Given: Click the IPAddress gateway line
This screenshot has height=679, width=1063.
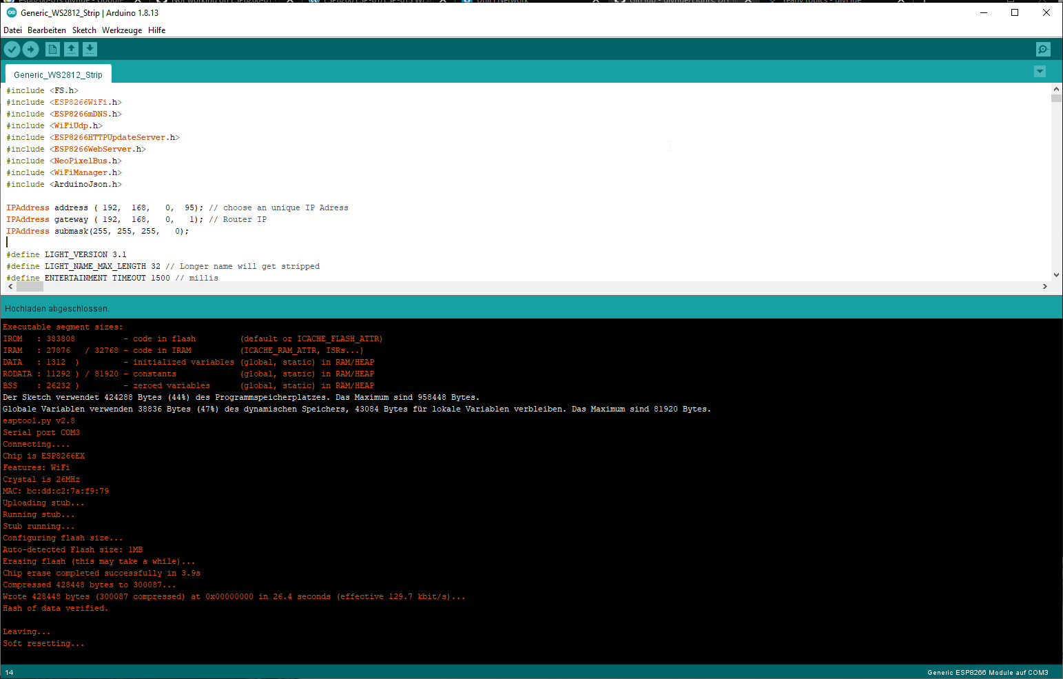Looking at the screenshot, I should 136,219.
